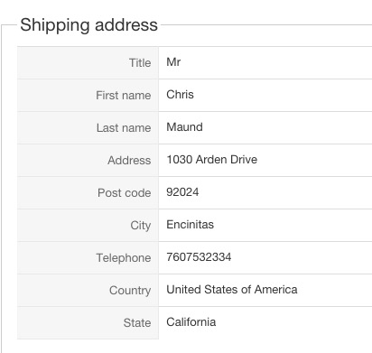372x353 pixels.
Task: Click the Shipping address heading
Action: (x=88, y=24)
